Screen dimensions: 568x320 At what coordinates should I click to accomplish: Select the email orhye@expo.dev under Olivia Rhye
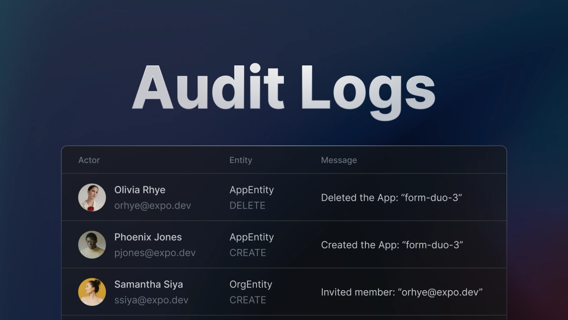coord(152,206)
